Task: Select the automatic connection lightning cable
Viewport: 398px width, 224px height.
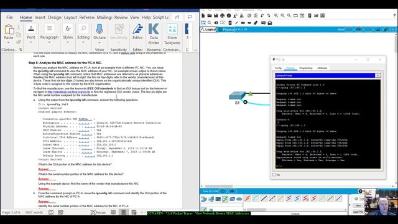Action: [x=248, y=198]
